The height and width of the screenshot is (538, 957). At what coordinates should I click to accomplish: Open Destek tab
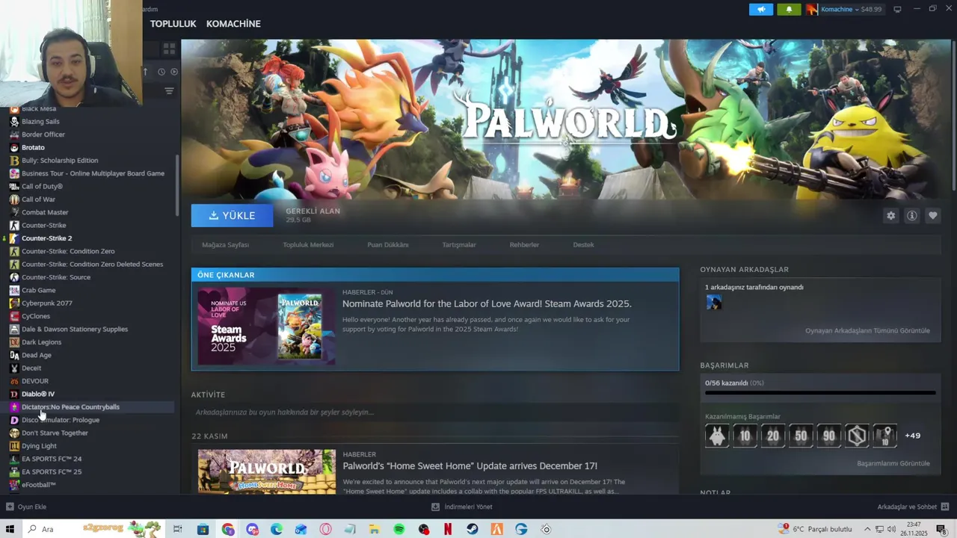[x=583, y=244]
